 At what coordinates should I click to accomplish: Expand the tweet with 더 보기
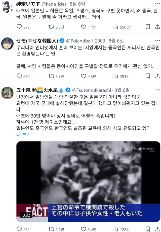pyautogui.click(x=23, y=134)
